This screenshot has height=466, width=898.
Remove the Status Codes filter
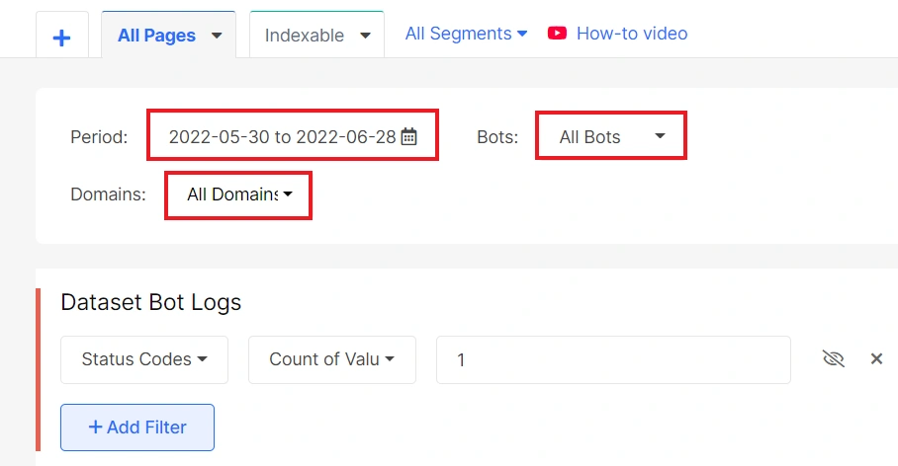[876, 359]
